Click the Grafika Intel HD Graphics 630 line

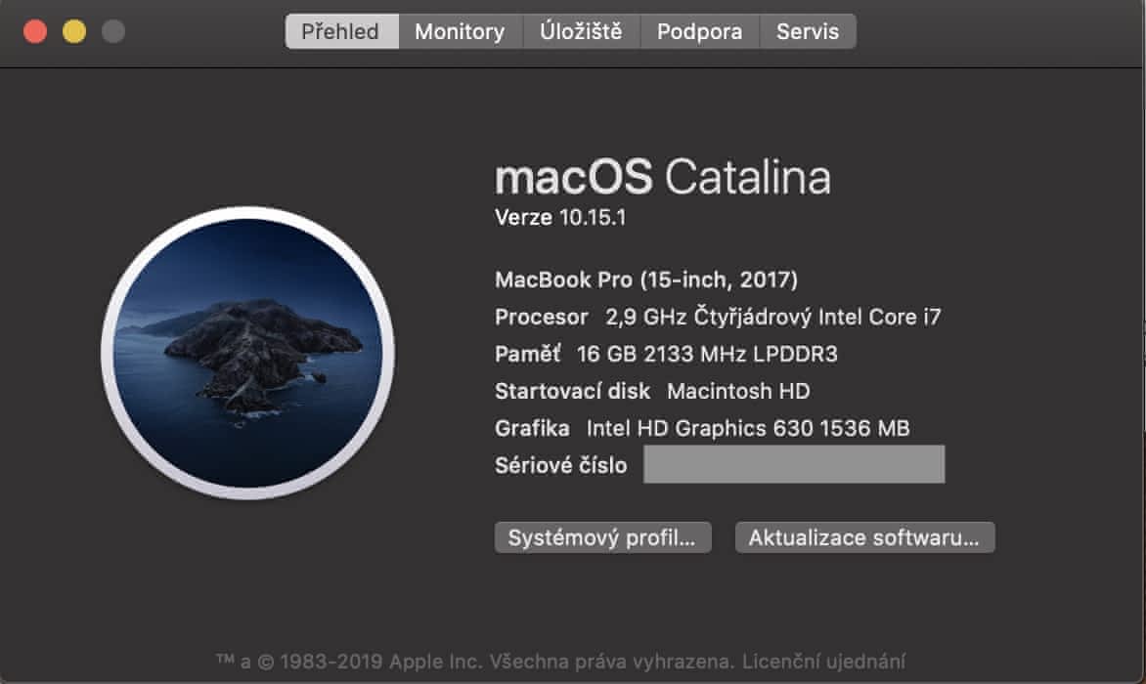[702, 428]
